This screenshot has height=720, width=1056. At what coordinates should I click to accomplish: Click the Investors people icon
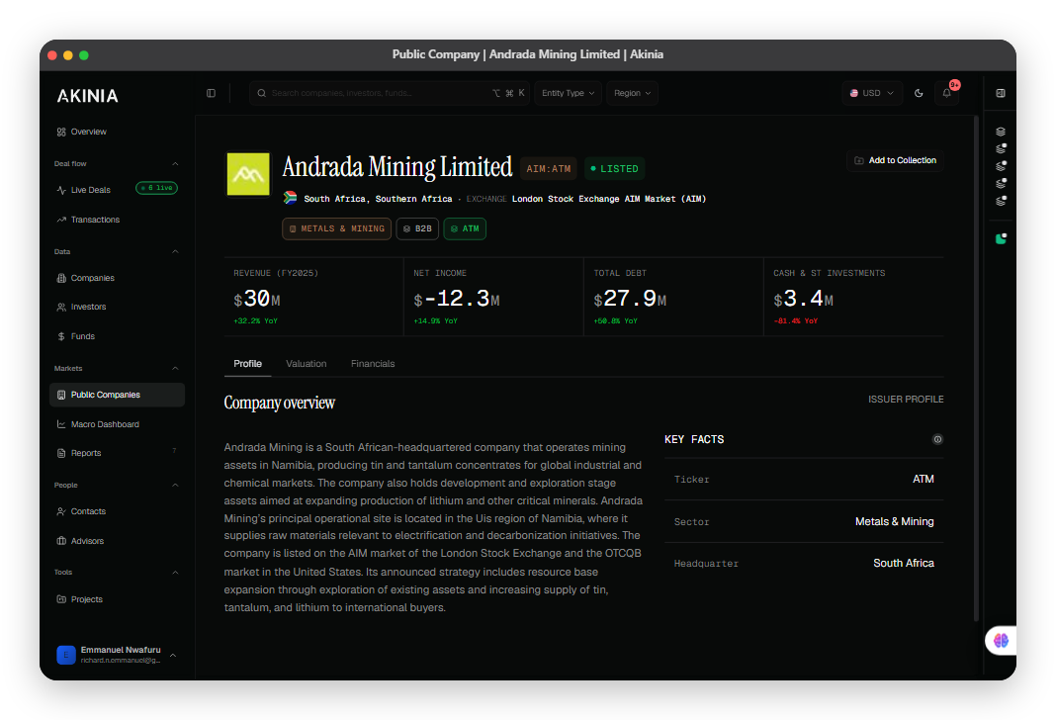click(61, 308)
